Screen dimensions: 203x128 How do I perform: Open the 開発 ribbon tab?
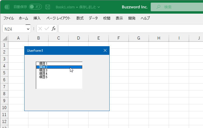[132, 18]
